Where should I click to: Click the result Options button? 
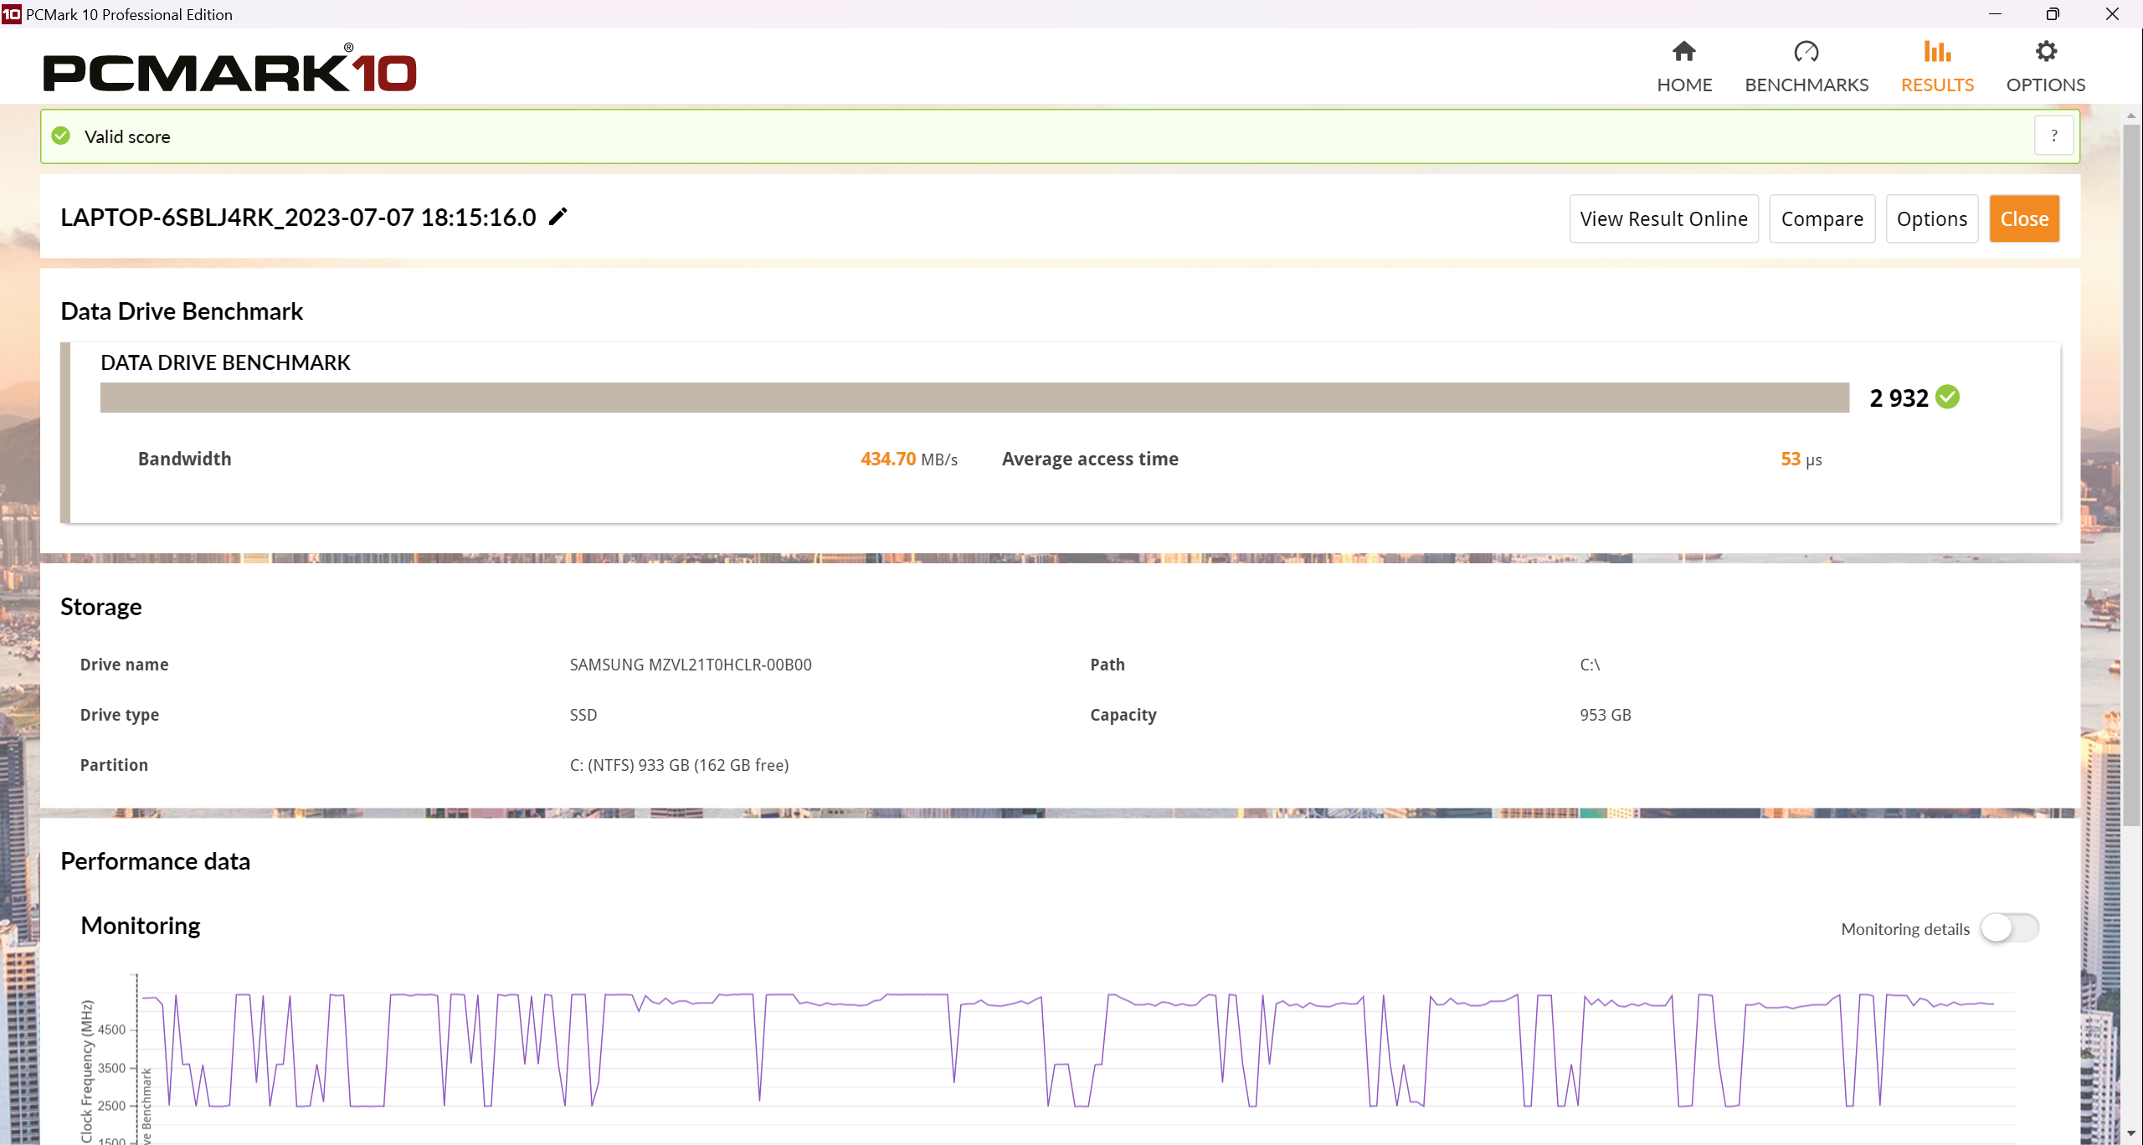[x=1932, y=218]
